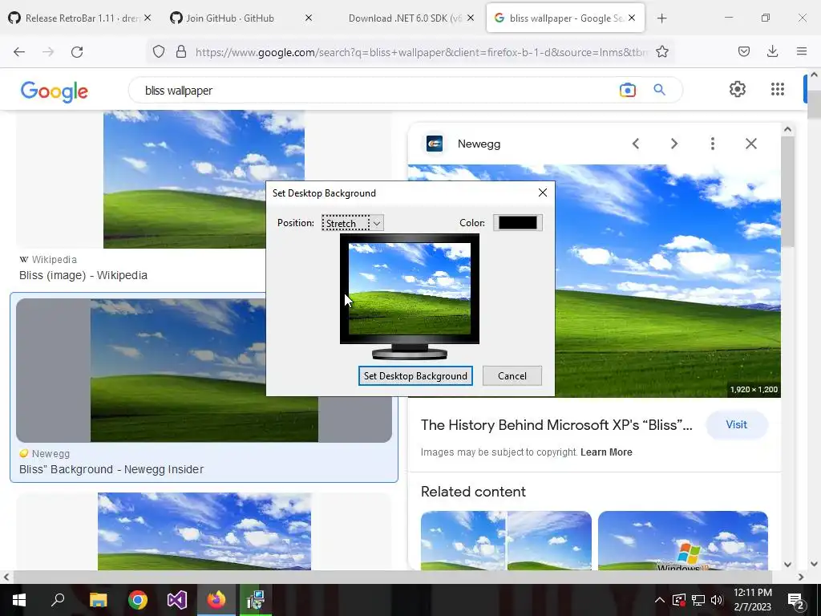821x616 pixels.
Task: Open the Windows Start menu
Action: pyautogui.click(x=19, y=600)
